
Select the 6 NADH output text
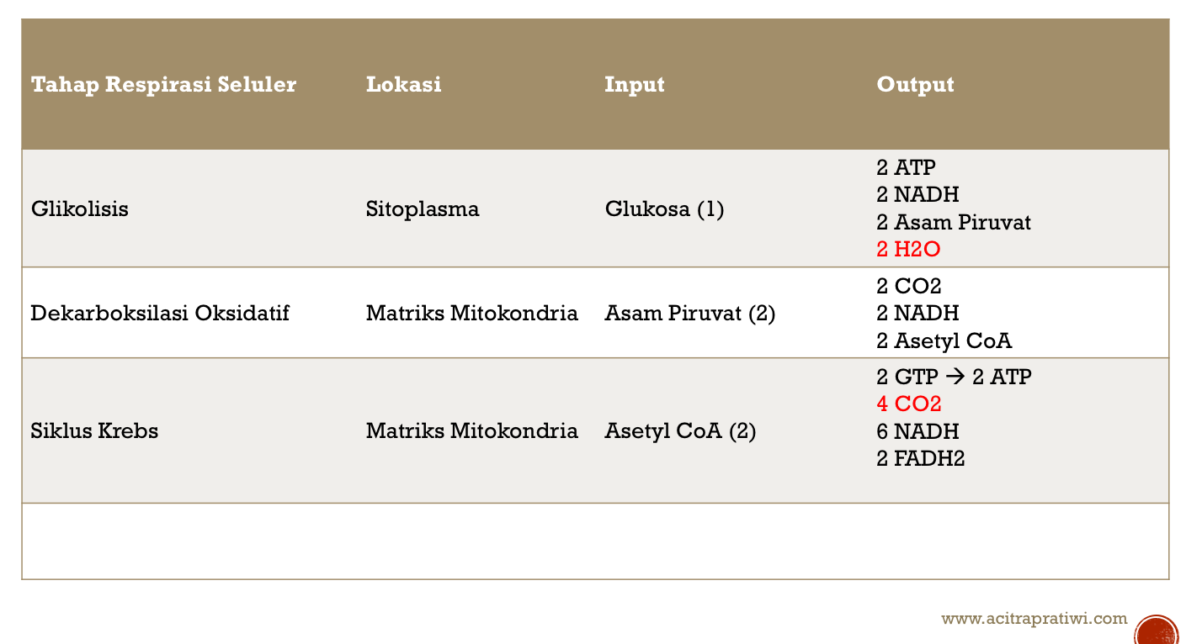917,431
